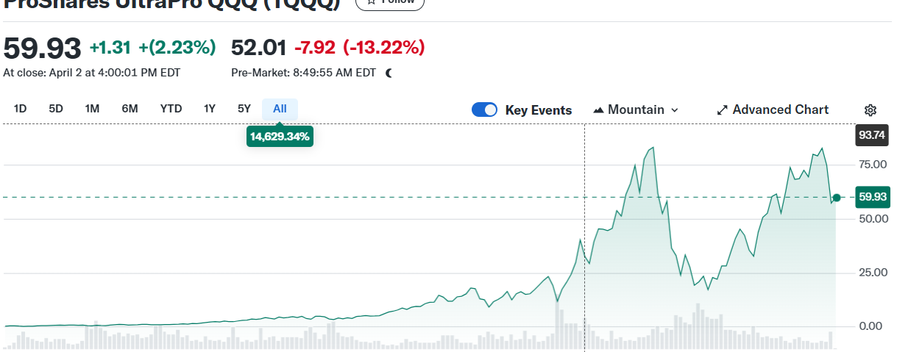Click the +1.31 +(2.23%) change text
897x352 pixels.
(152, 48)
